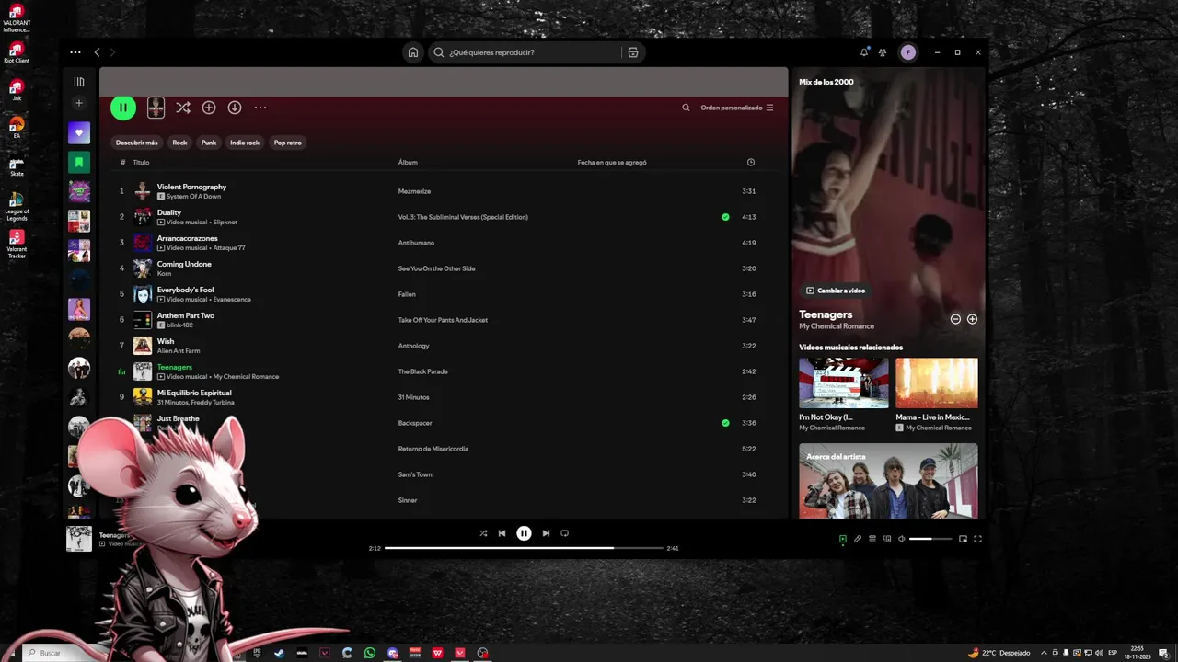Toggle saved checkmark on Duality row

[725, 217]
